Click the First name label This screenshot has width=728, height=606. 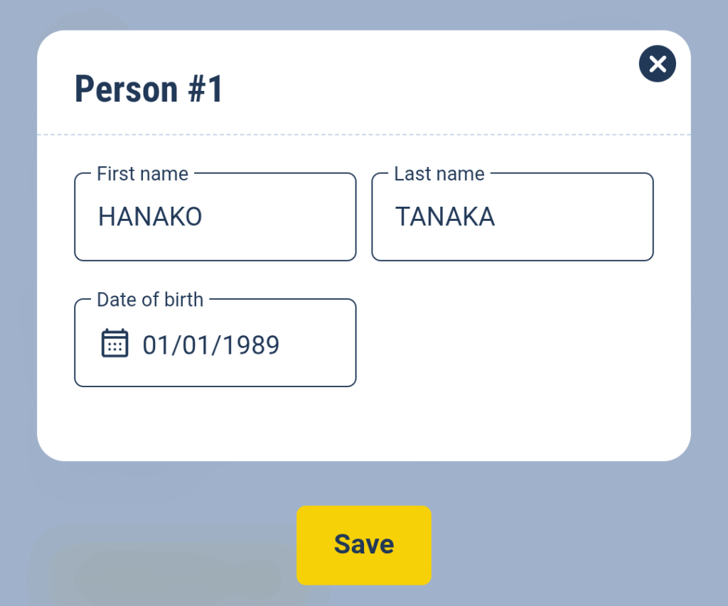coord(142,174)
